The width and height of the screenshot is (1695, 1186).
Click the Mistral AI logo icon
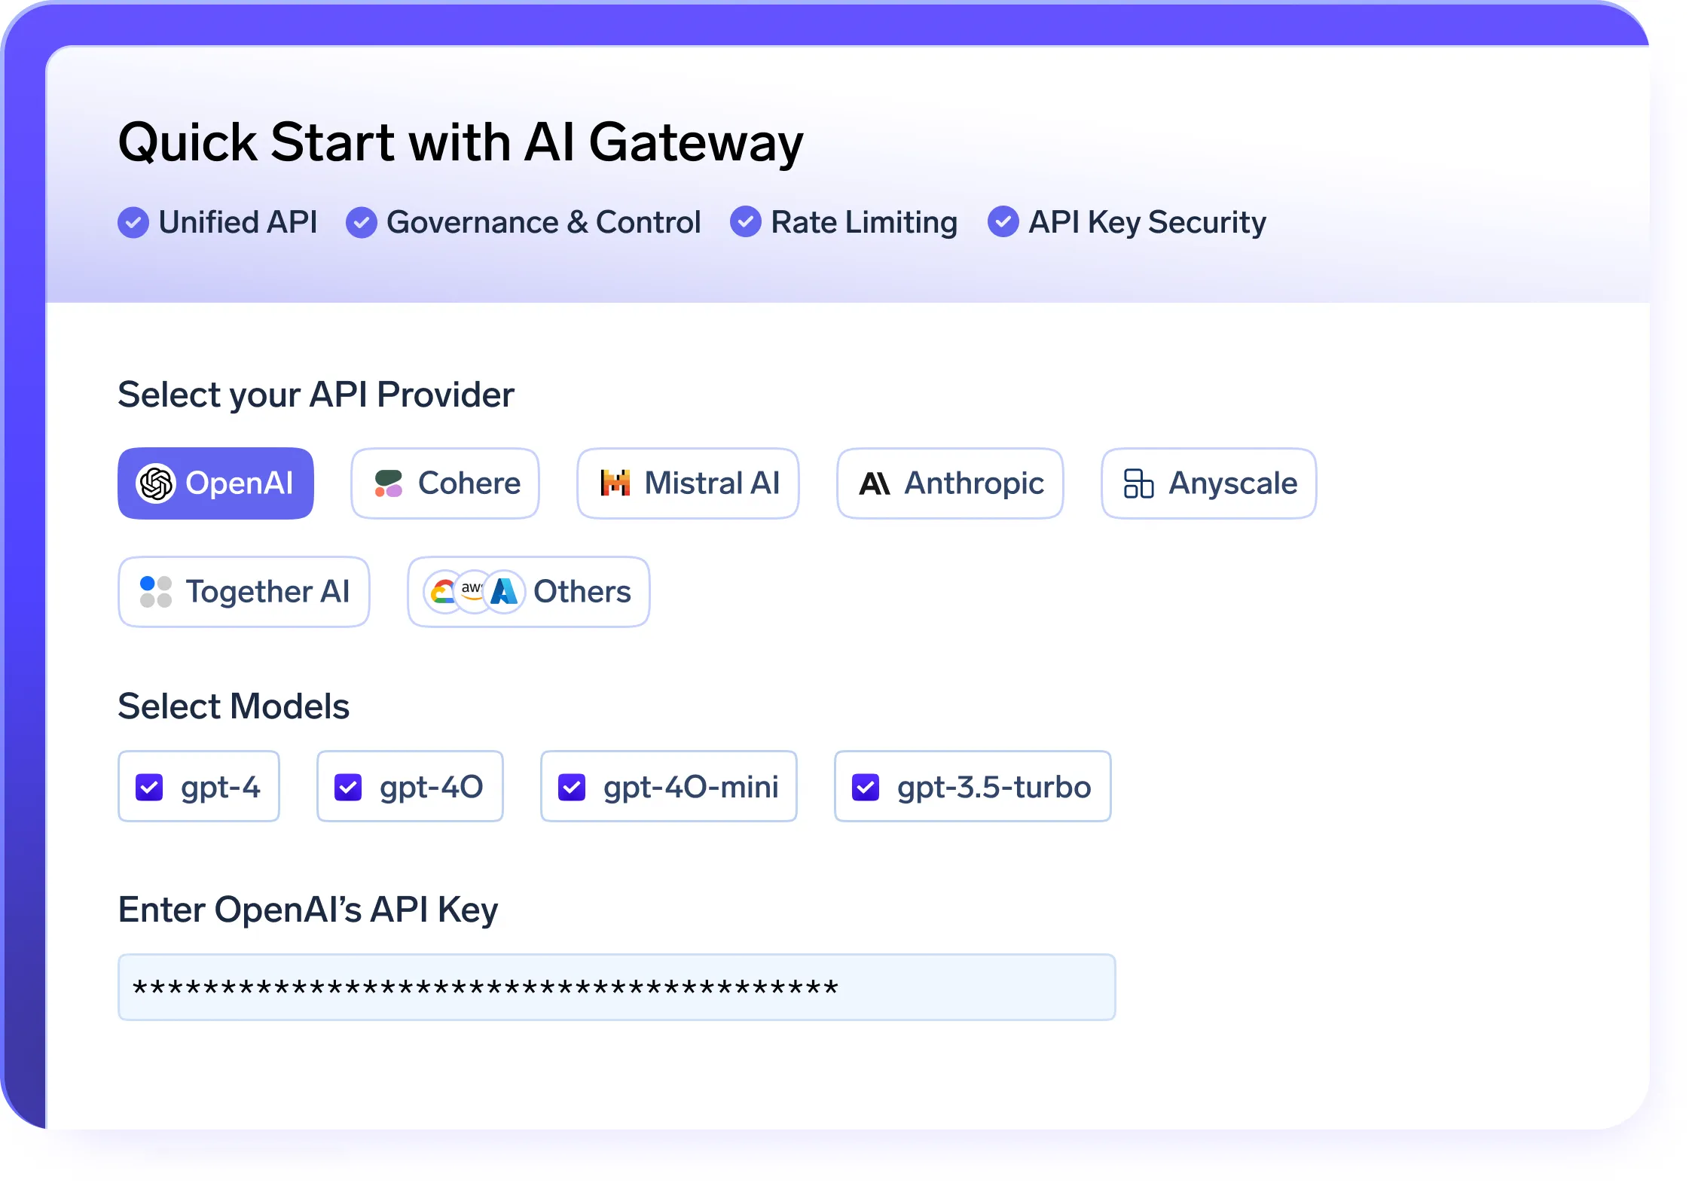pos(615,483)
